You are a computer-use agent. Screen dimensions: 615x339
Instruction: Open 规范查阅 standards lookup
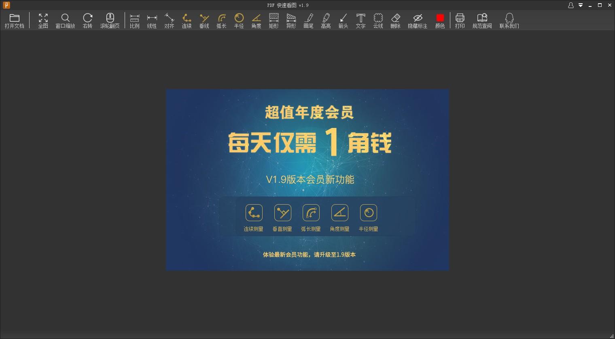(x=482, y=21)
